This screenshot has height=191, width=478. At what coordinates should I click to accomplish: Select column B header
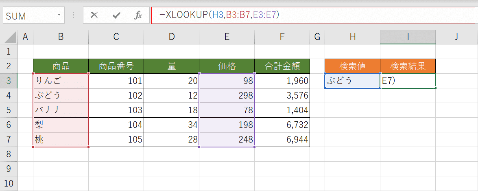(61, 37)
